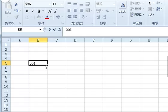168x112 pixels.
Task: Expand the font color dropdown arrow
Action: pyautogui.click(x=51, y=17)
